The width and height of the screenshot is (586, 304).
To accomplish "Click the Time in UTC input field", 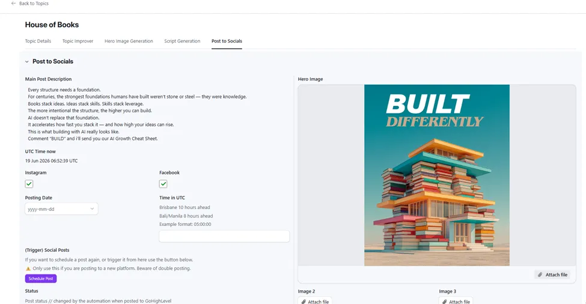I will coord(224,236).
